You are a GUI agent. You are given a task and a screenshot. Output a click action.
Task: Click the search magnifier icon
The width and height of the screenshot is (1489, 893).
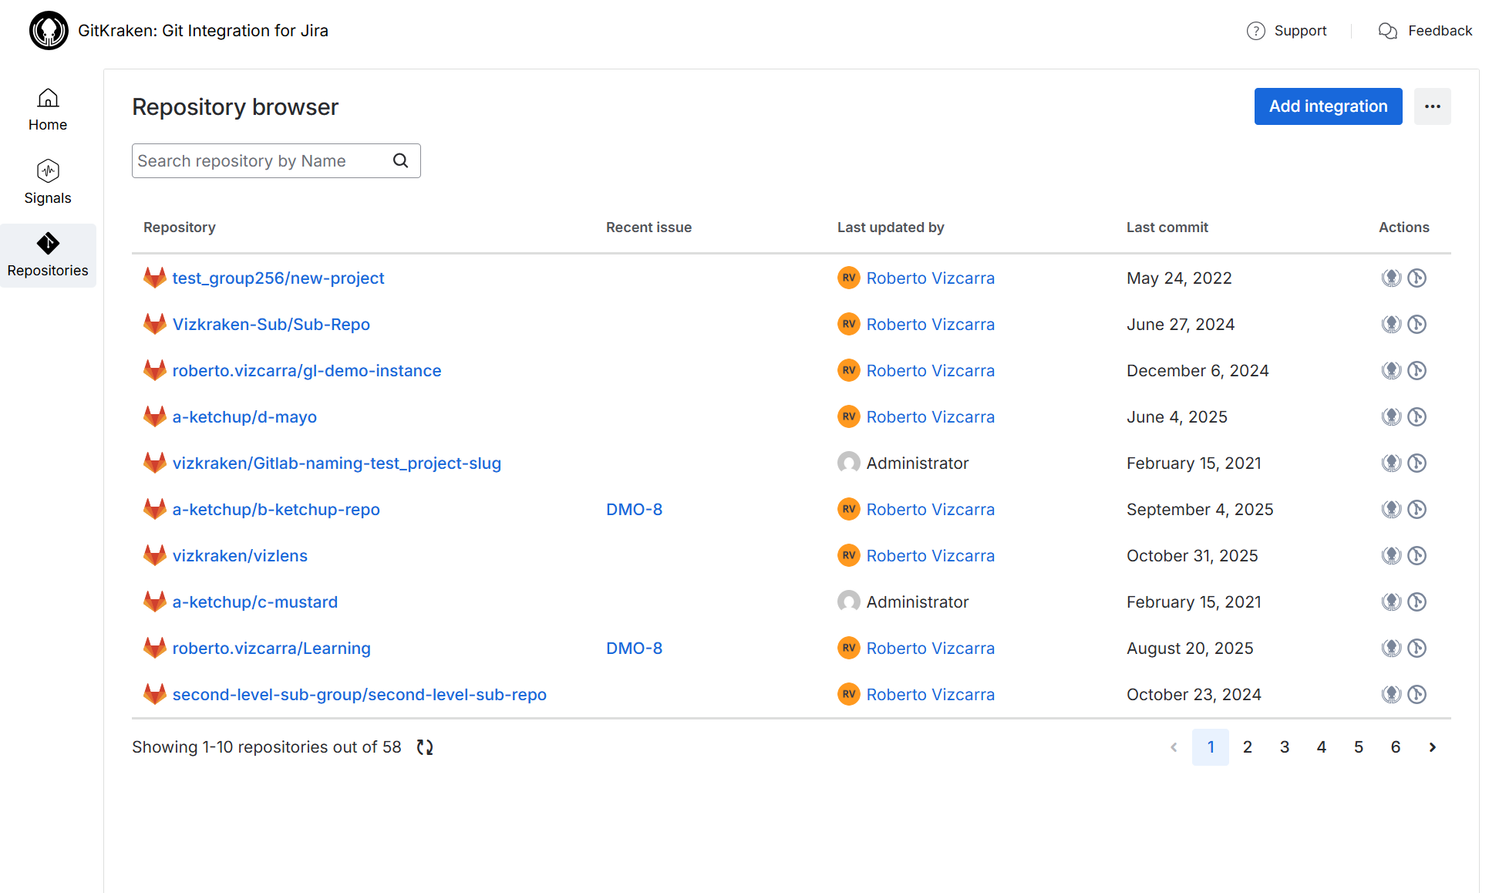point(400,160)
